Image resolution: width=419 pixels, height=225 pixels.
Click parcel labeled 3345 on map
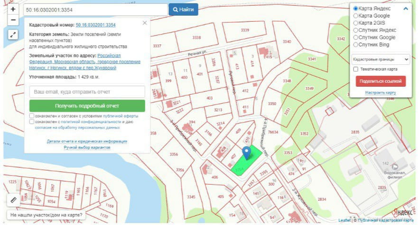pos(191,197)
